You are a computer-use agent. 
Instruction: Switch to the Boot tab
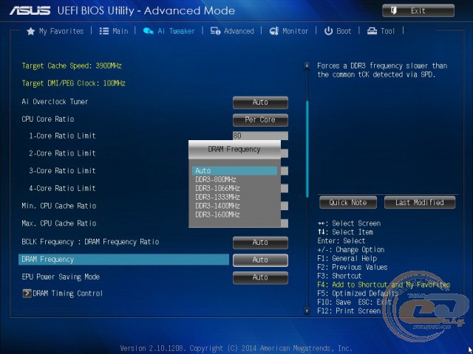(344, 31)
